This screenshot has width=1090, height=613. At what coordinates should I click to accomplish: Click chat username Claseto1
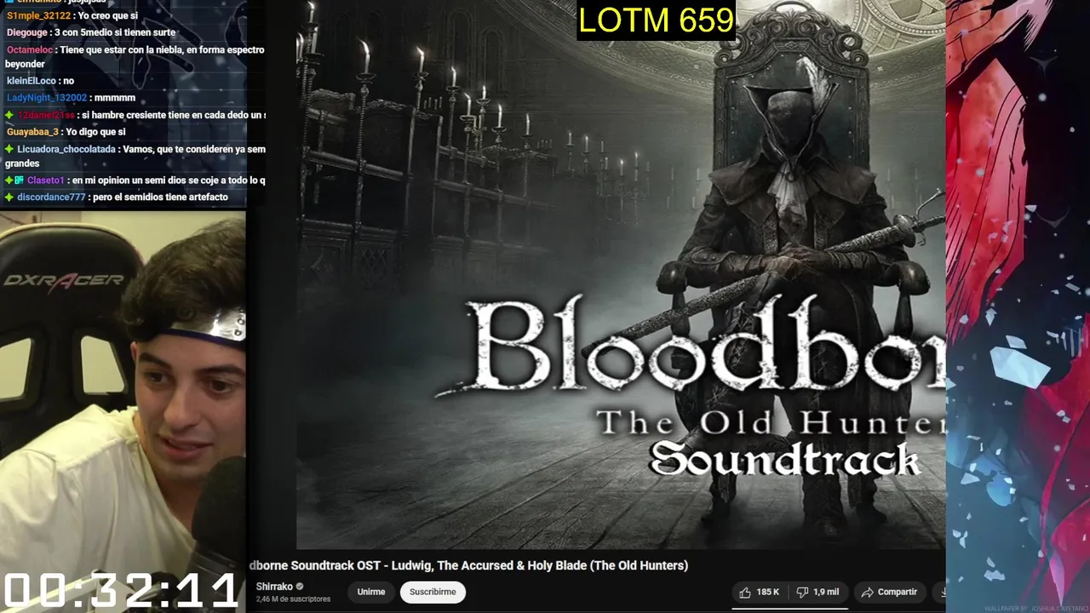click(x=45, y=180)
